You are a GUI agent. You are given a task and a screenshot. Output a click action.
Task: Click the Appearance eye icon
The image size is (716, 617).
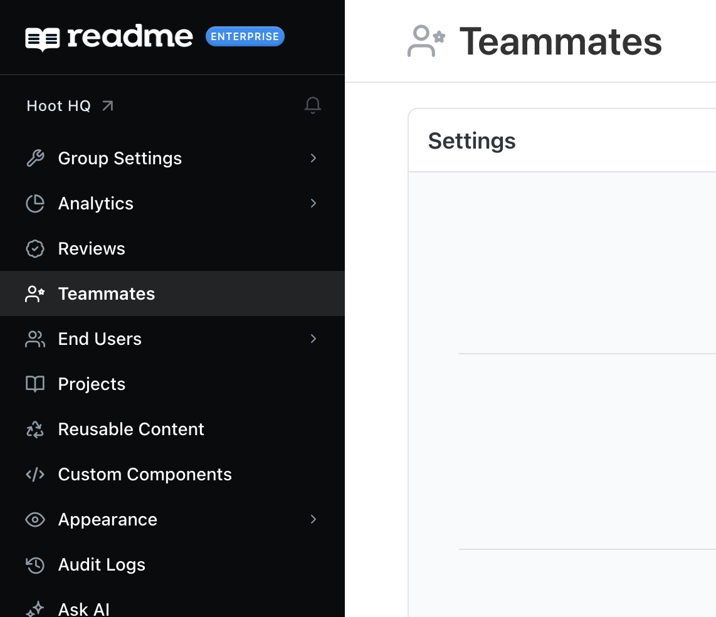coord(35,520)
